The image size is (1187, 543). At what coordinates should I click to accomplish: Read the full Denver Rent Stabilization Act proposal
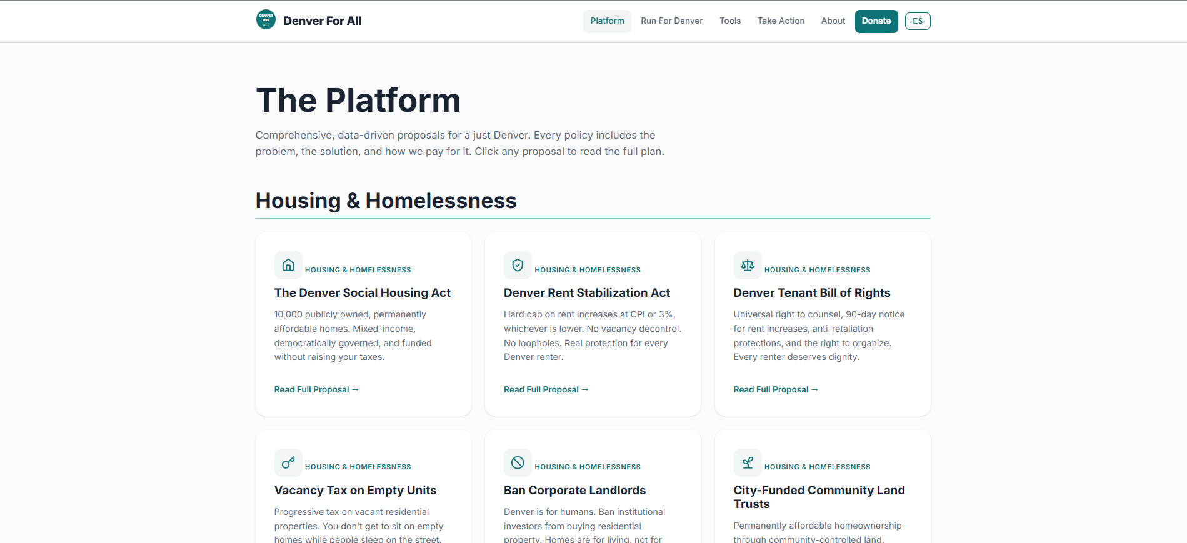coord(545,389)
